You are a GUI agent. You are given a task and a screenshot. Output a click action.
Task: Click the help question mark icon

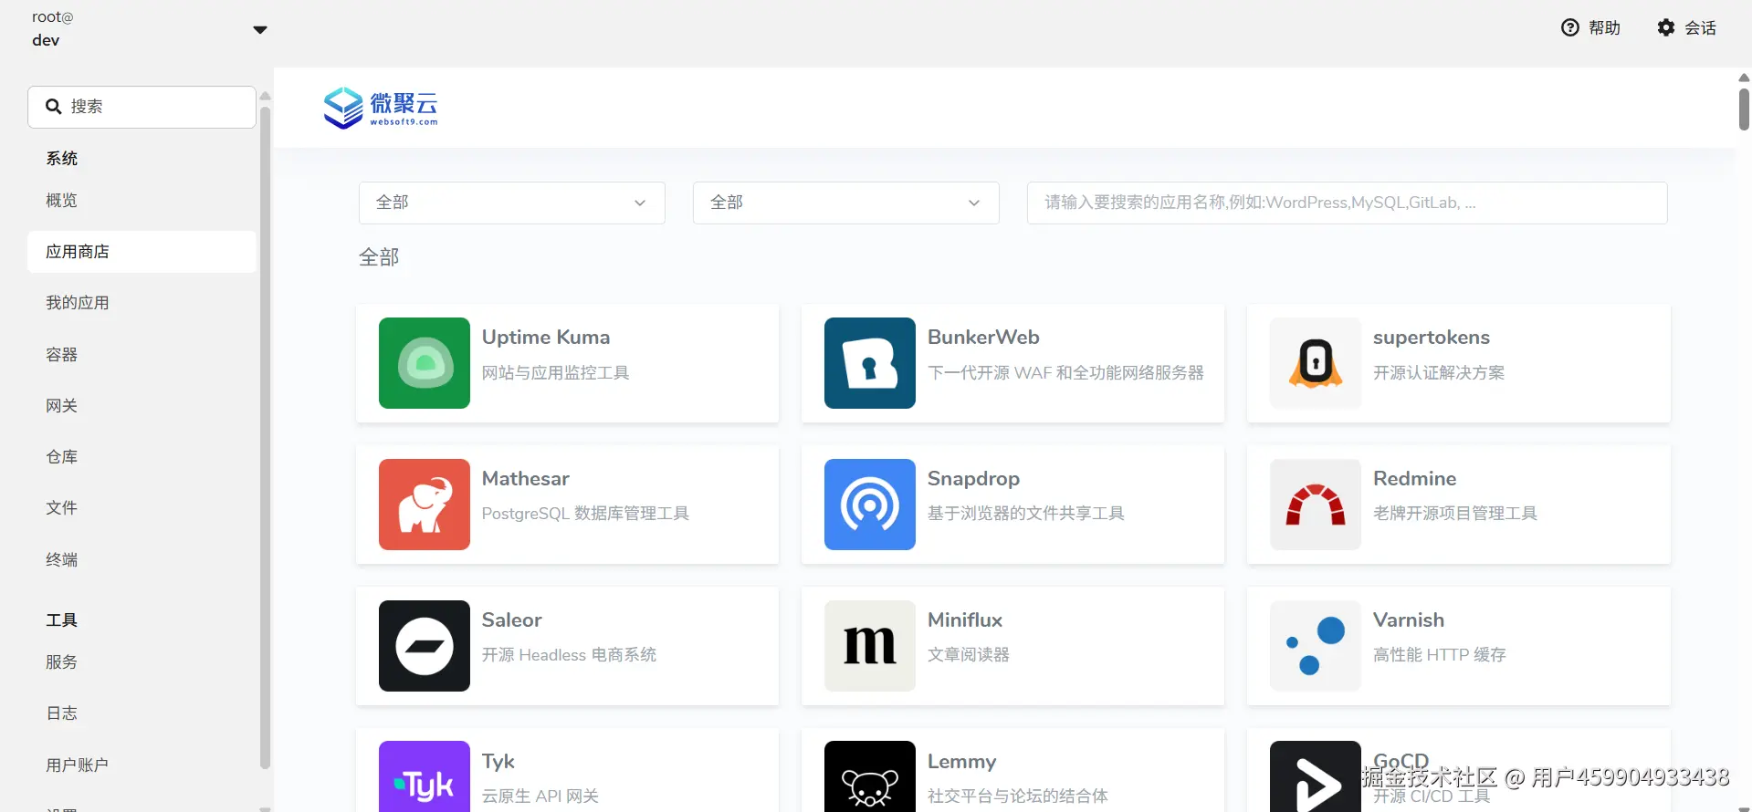point(1570,27)
